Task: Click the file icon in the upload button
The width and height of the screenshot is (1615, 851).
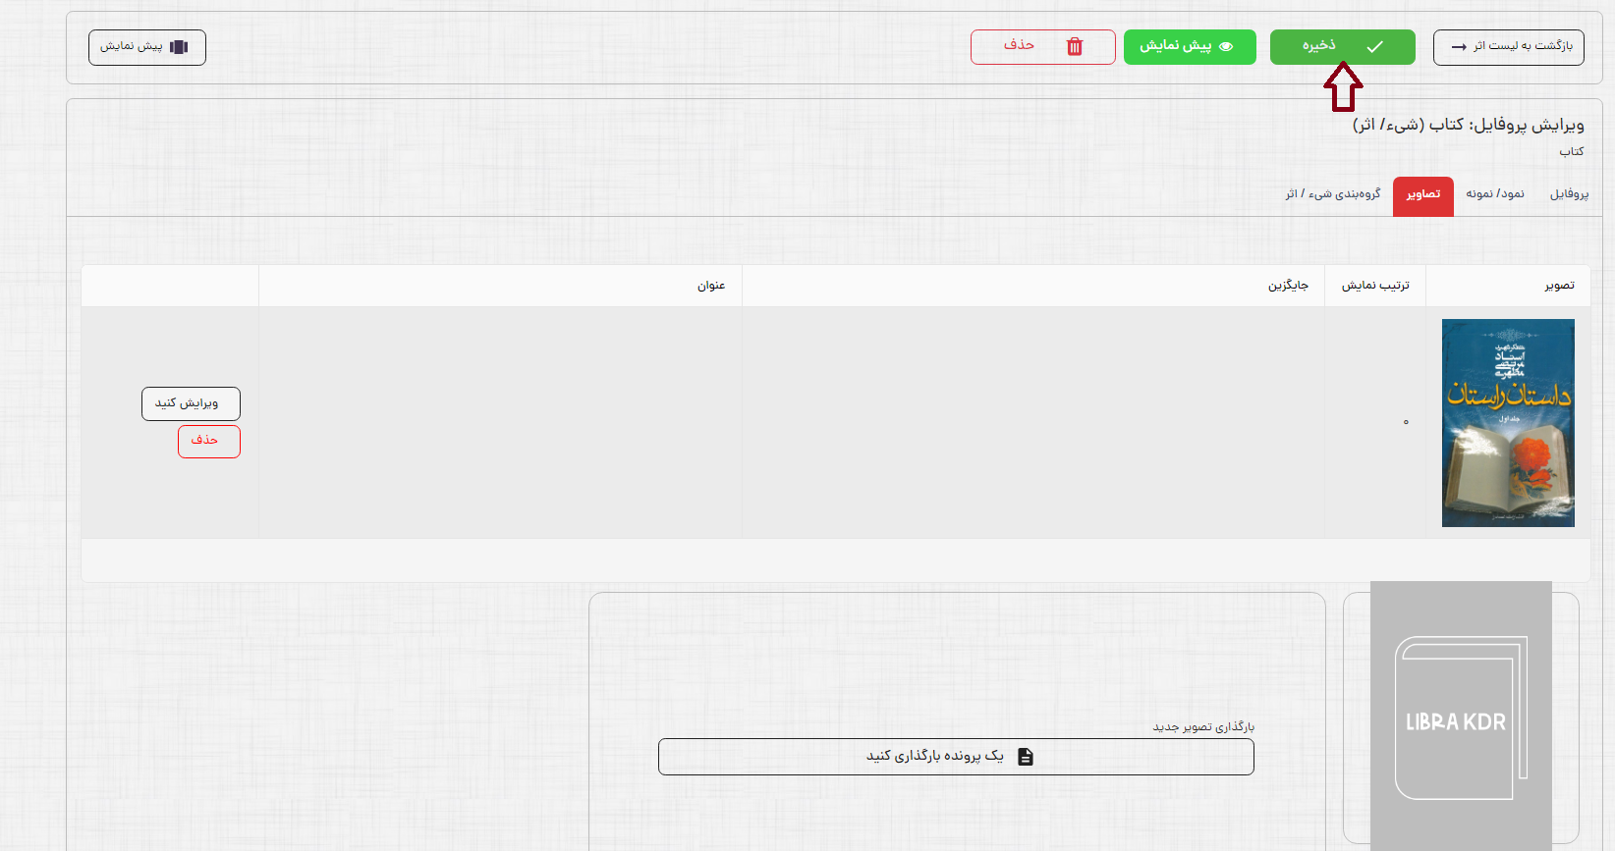Action: tap(1026, 757)
